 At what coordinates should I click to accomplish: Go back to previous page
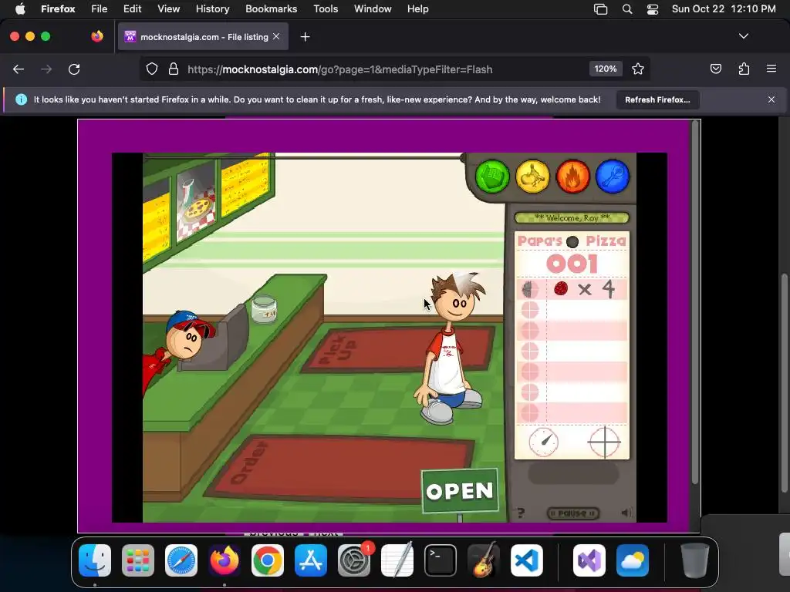19,69
